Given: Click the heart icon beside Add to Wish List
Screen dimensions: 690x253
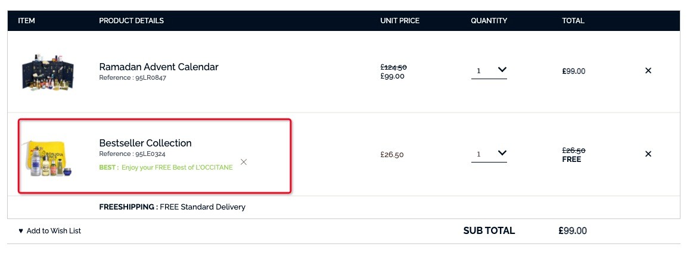Looking at the screenshot, I should click(21, 231).
